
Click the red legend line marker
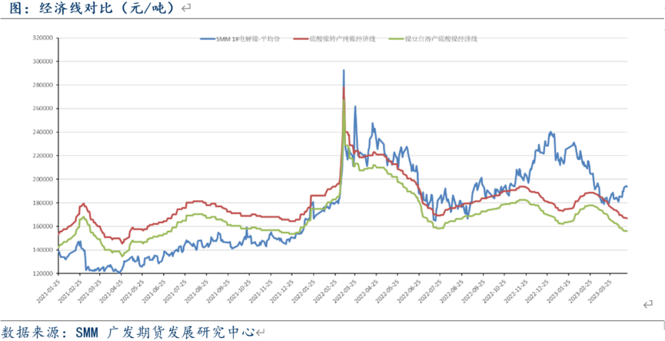click(300, 39)
